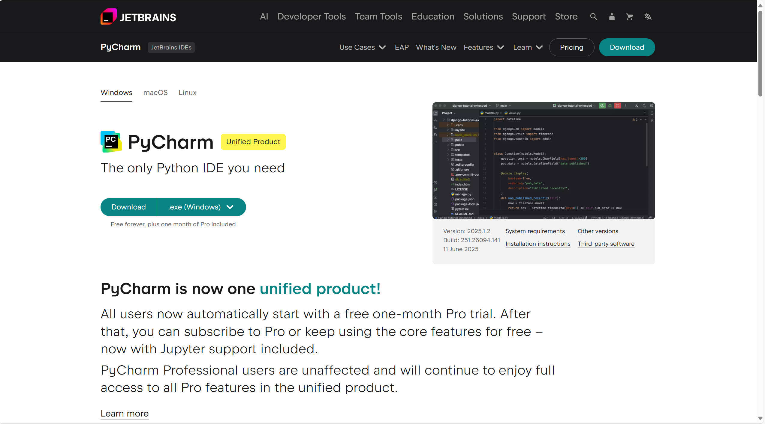Open the .exe (Windows) installer dropdown

[201, 207]
